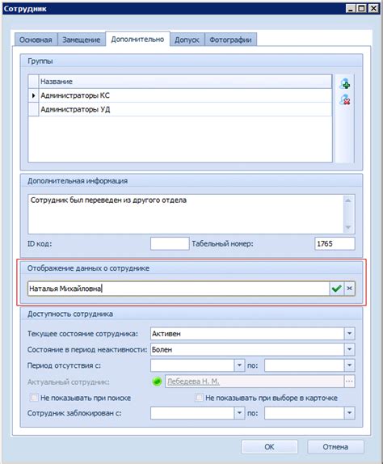Check Не показывать при выборе в карточке
Screen dimensions: 383x464
199,398
